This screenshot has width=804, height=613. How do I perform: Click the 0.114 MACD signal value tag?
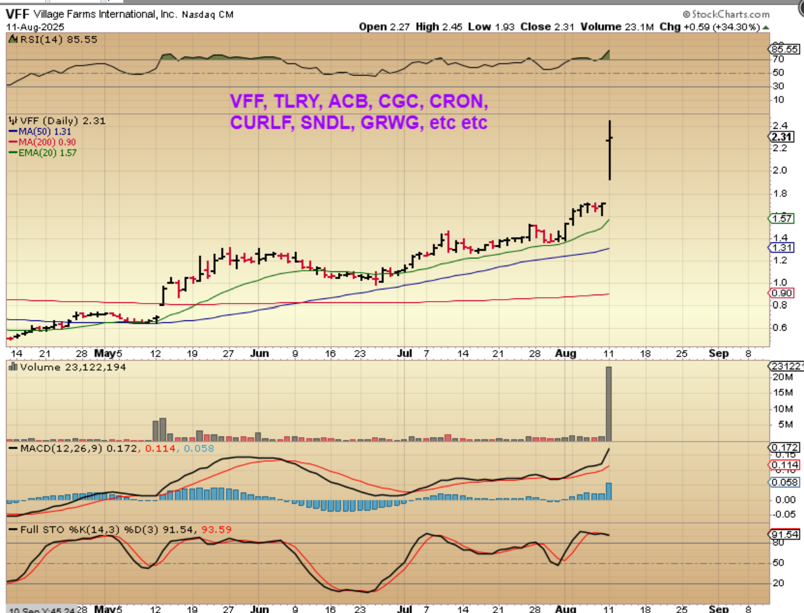tap(785, 465)
